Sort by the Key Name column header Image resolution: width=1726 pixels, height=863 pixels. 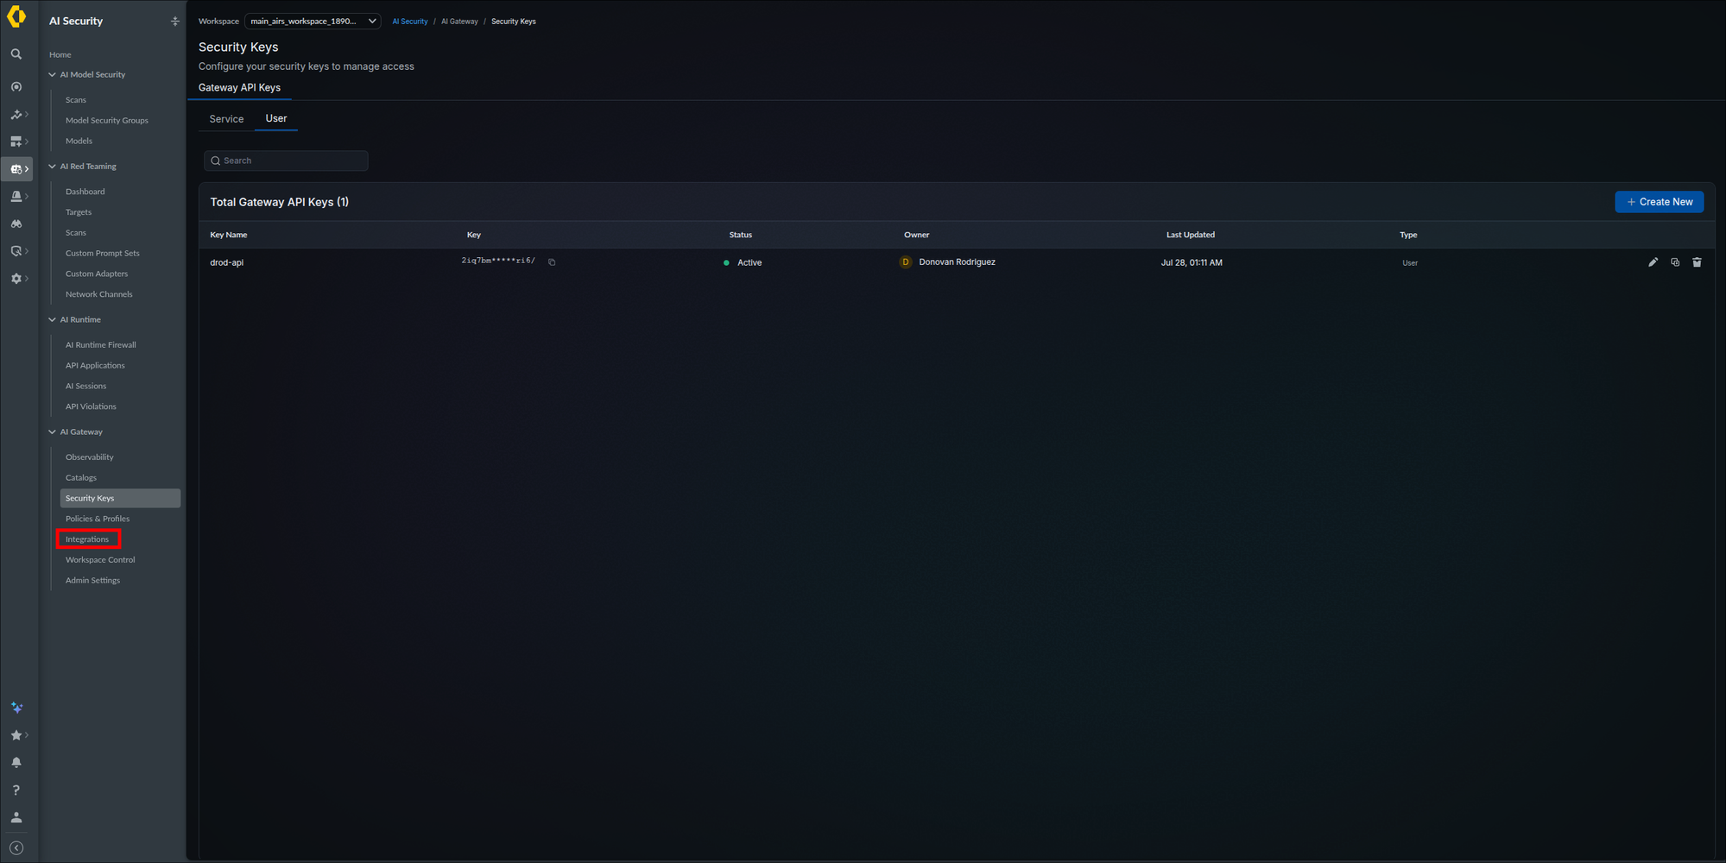229,235
